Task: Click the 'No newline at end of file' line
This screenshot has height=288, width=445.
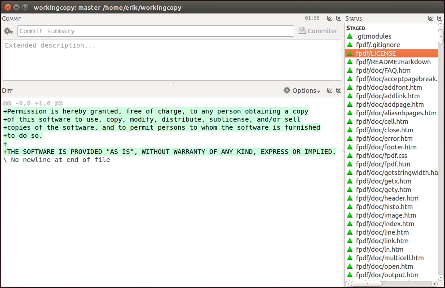Action: coord(57,160)
